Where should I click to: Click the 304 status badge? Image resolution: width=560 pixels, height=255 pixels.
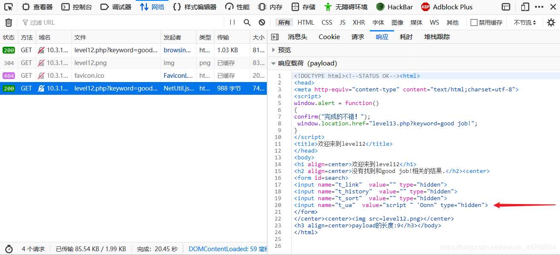tap(9, 63)
